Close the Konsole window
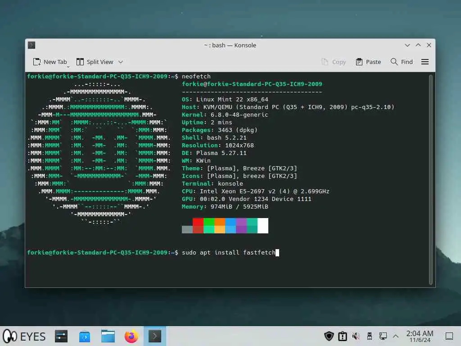 click(429, 45)
